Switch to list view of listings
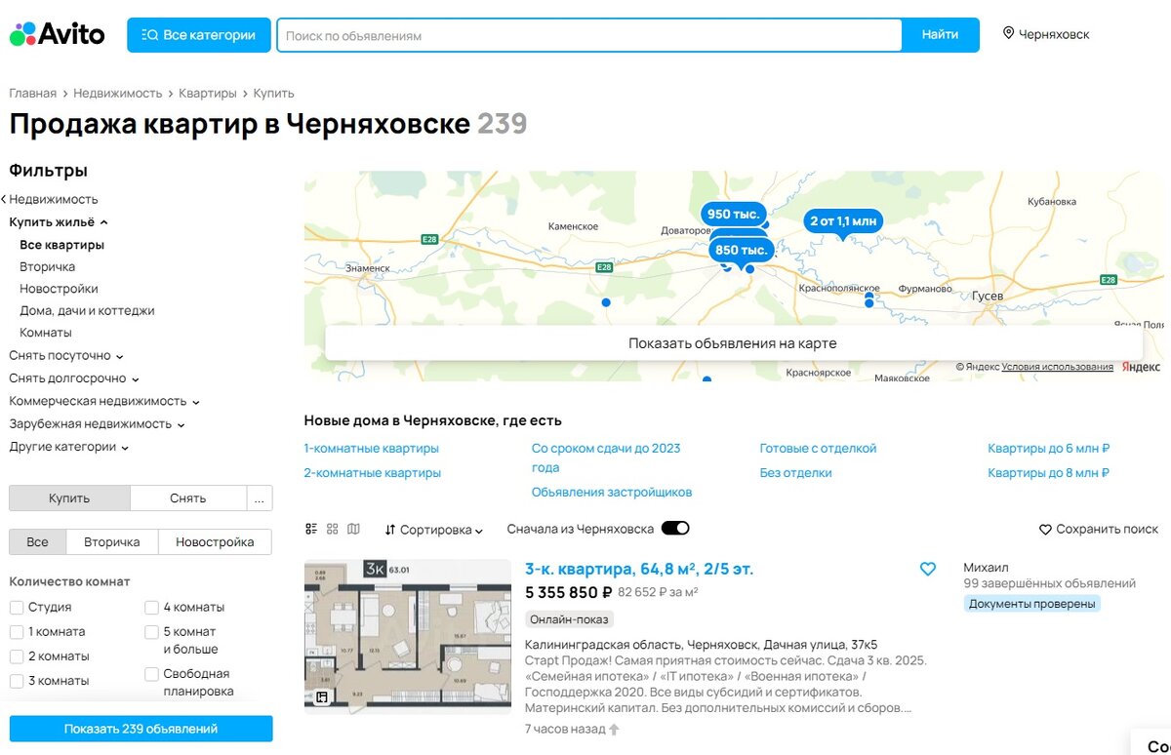Screen dimensions: 1171x755 point(311,530)
